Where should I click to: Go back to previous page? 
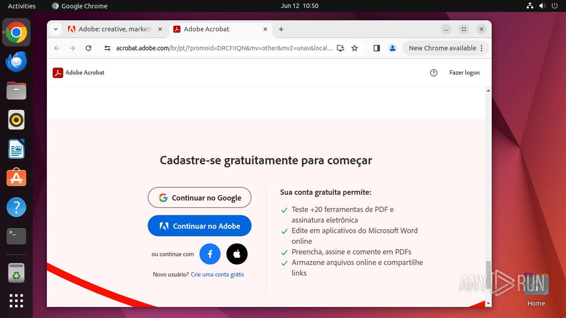(x=57, y=48)
